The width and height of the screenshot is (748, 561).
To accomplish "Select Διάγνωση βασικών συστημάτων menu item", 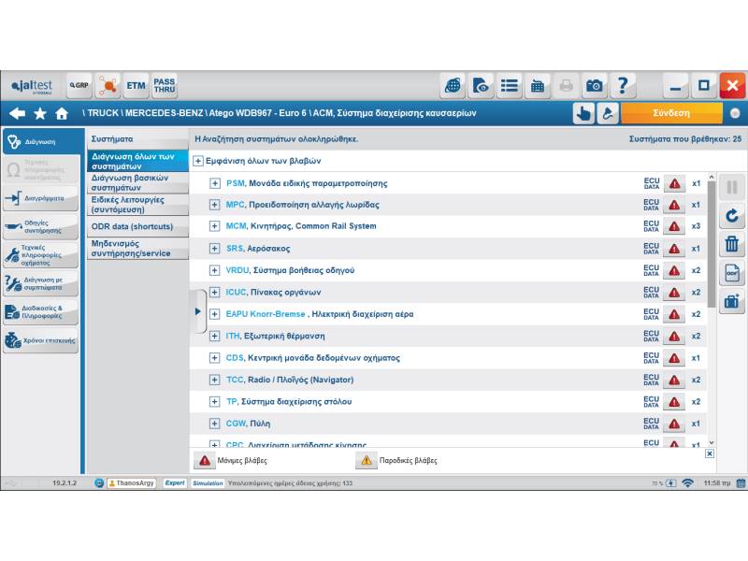I will pos(137,182).
